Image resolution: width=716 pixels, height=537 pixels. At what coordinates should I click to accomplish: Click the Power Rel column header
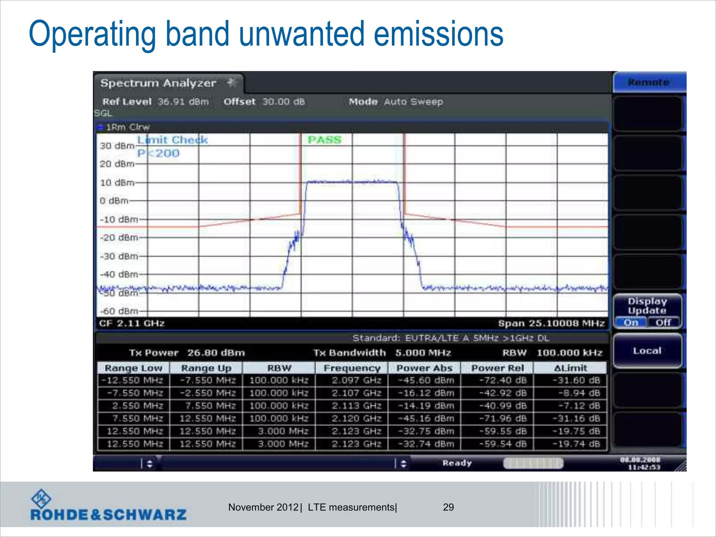pyautogui.click(x=497, y=368)
